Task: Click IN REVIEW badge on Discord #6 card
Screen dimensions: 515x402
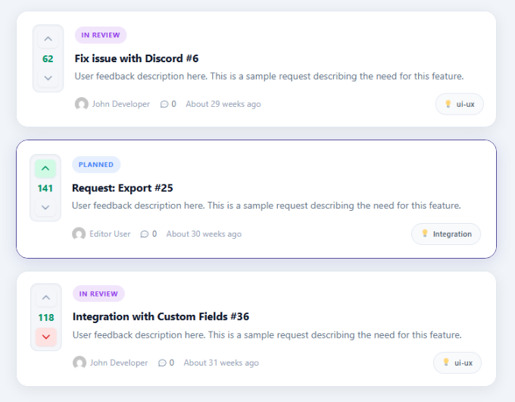Action: tap(101, 35)
